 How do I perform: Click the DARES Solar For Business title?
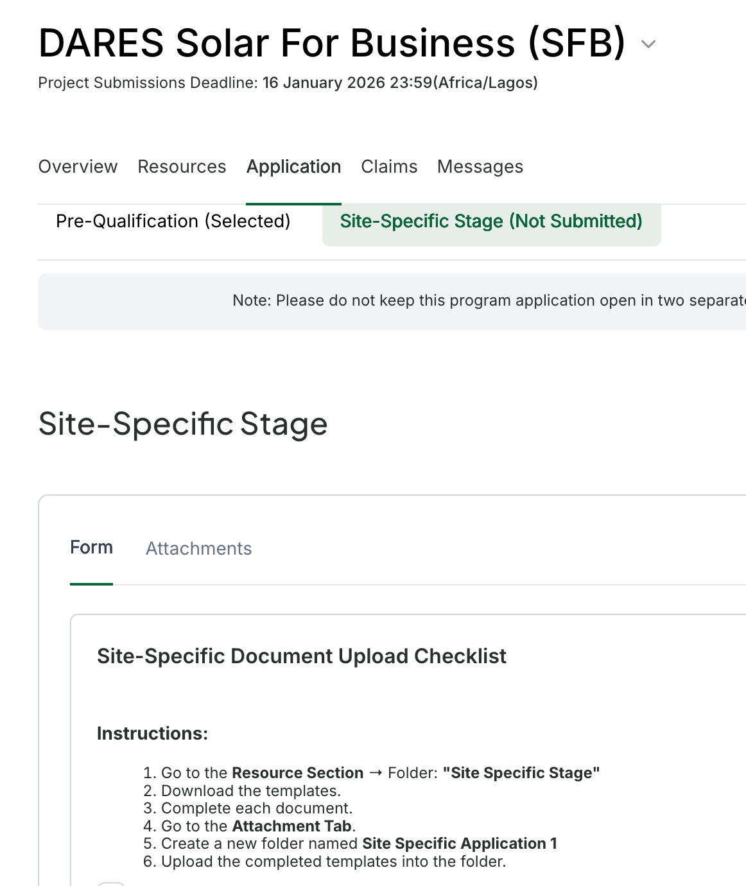[331, 44]
